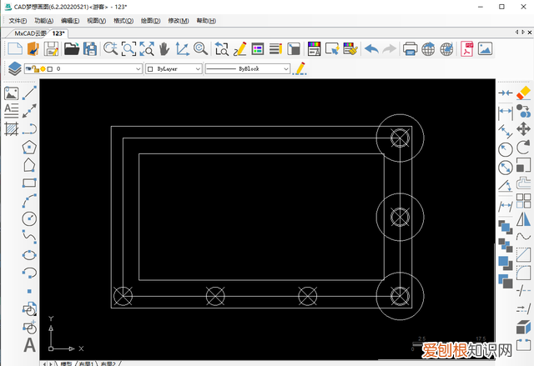Image resolution: width=534 pixels, height=366 pixels.
Task: Choose the large Text tool 'A'
Action: pyautogui.click(x=29, y=344)
